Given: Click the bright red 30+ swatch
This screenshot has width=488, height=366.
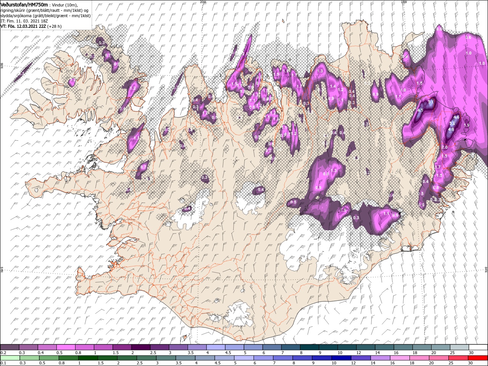Looking at the screenshot, I should [477, 358].
